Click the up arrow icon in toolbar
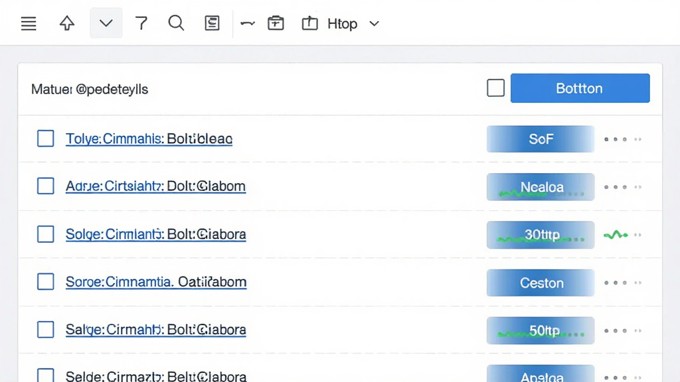 tap(67, 23)
